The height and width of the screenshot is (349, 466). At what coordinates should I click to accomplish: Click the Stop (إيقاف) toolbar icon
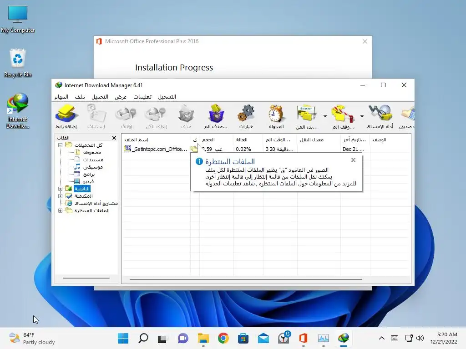tap(126, 117)
